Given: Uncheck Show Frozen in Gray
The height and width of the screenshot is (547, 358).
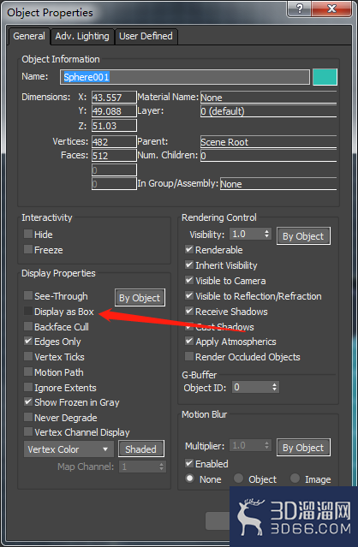Looking at the screenshot, I should [x=28, y=401].
